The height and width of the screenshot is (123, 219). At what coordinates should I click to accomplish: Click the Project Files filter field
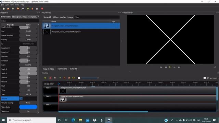[x=96, y=17]
